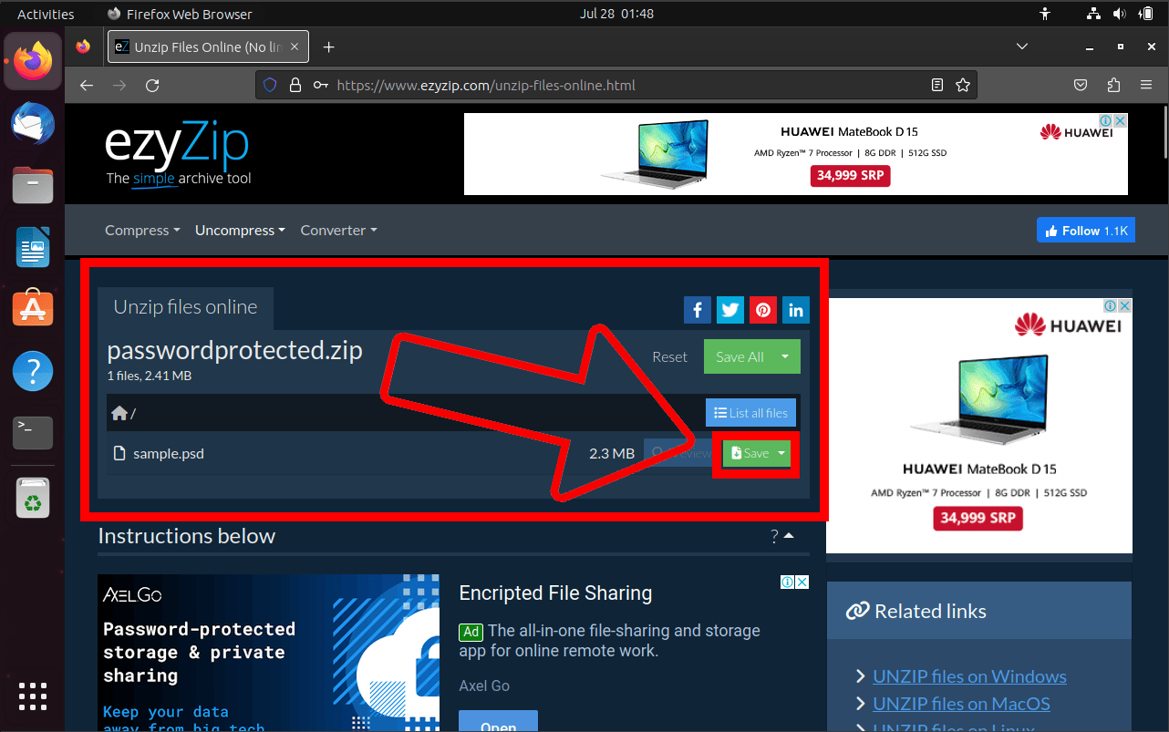
Task: Open the Converter dropdown menu
Action: tap(338, 230)
